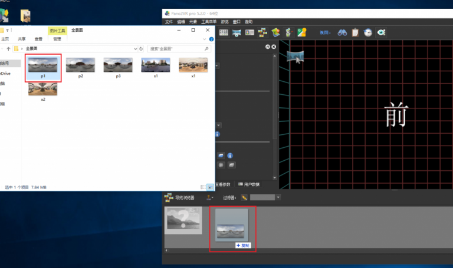Switch to the 查看参数 tab
Image resolution: width=453 pixels, height=268 pixels.
click(223, 184)
